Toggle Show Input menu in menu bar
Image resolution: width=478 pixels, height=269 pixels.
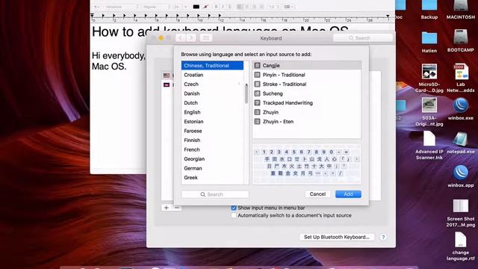point(234,208)
